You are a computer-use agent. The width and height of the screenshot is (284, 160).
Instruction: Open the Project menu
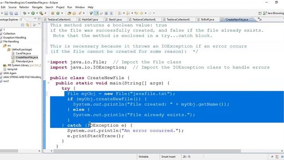click(60, 7)
